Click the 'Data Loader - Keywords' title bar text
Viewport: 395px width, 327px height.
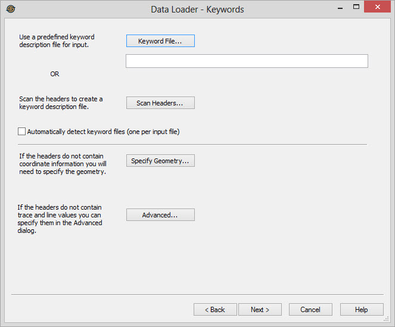point(197,10)
